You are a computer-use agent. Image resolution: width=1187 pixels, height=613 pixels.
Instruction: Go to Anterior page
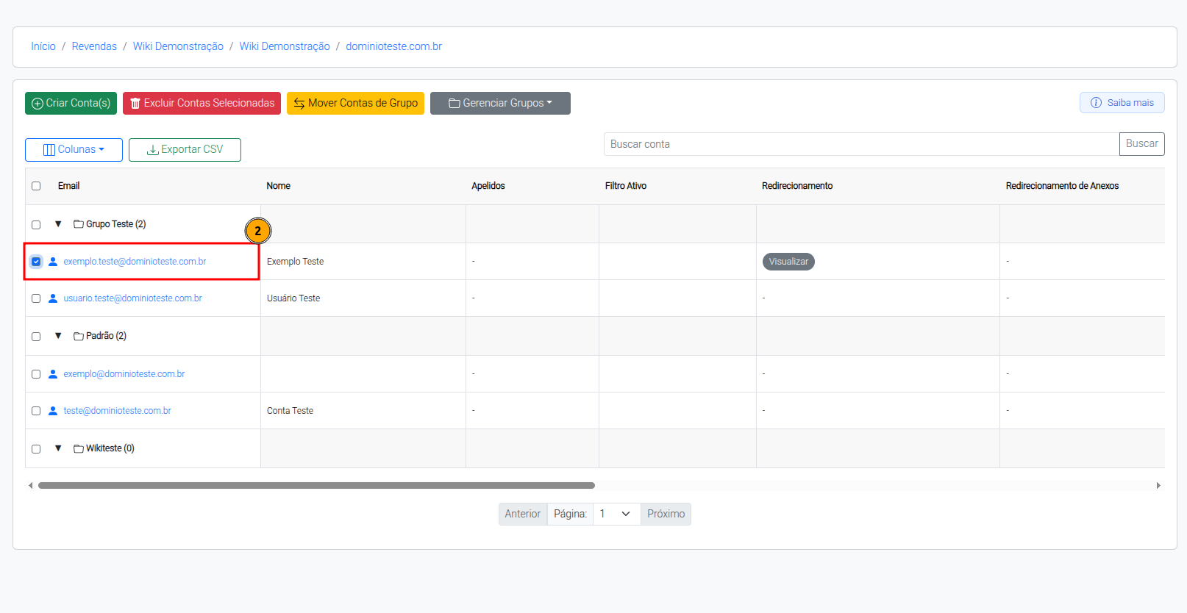pos(523,514)
